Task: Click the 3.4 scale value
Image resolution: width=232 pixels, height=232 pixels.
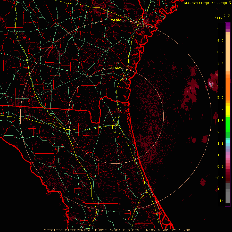Action: click(220, 121)
